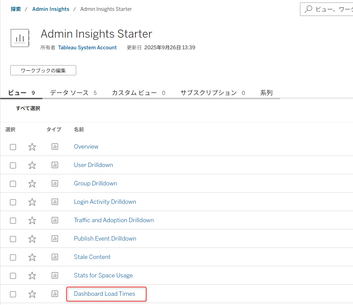
Task: Click the 選択 column header
Action: click(x=10, y=129)
